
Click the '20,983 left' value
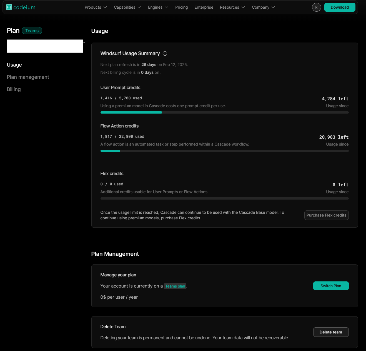334,137
